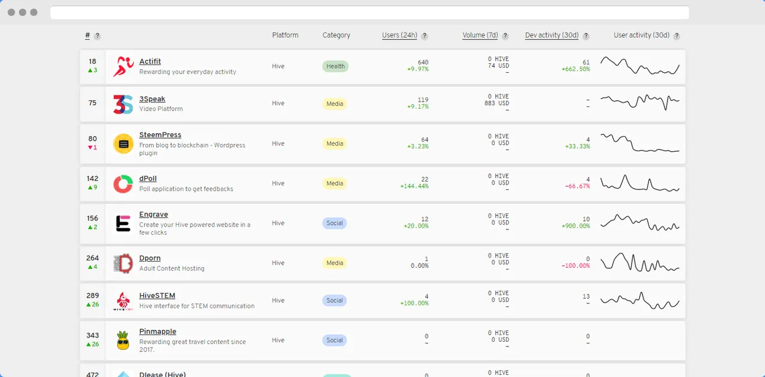765x377 pixels.
Task: Open the dPoll app link
Action: [148, 179]
